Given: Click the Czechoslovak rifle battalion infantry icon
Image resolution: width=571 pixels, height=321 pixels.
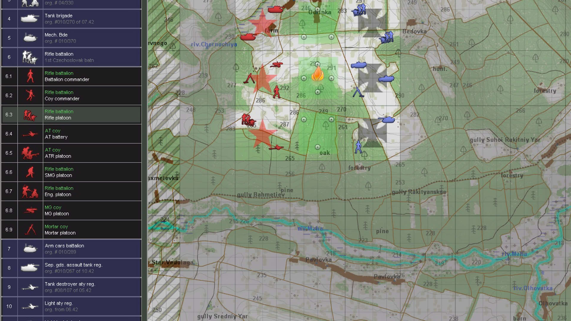Looking at the screenshot, I should tap(30, 57).
